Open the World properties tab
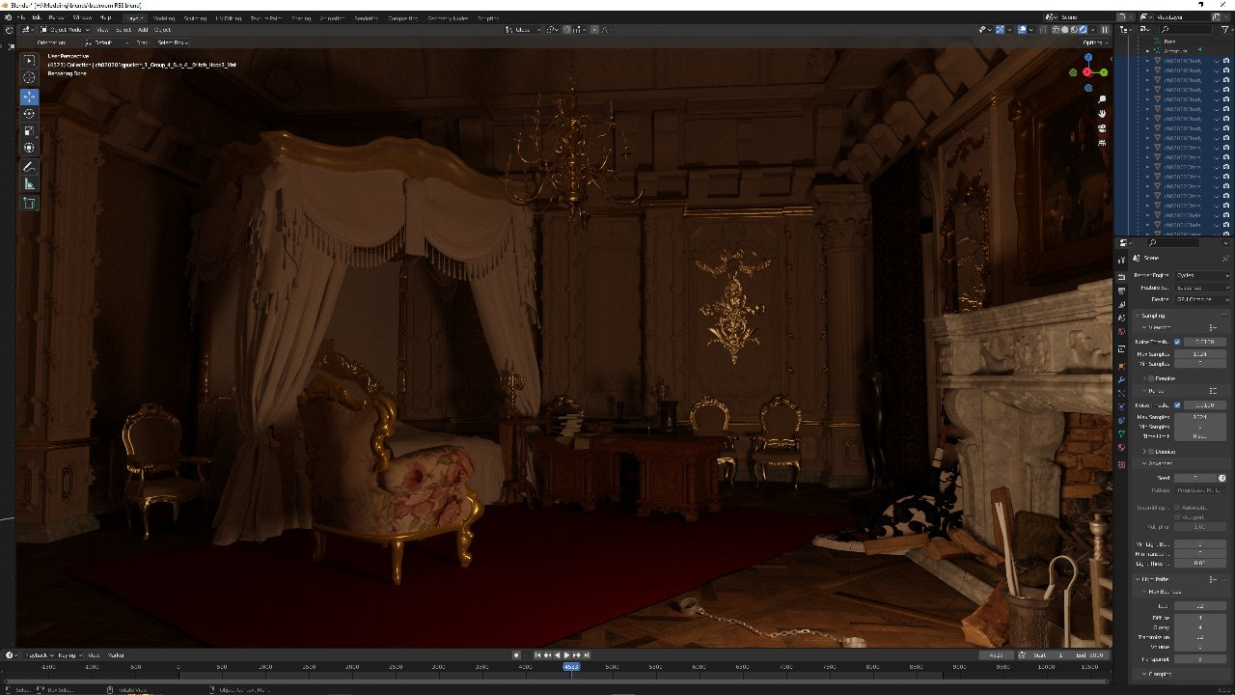1235x695 pixels. click(1121, 332)
